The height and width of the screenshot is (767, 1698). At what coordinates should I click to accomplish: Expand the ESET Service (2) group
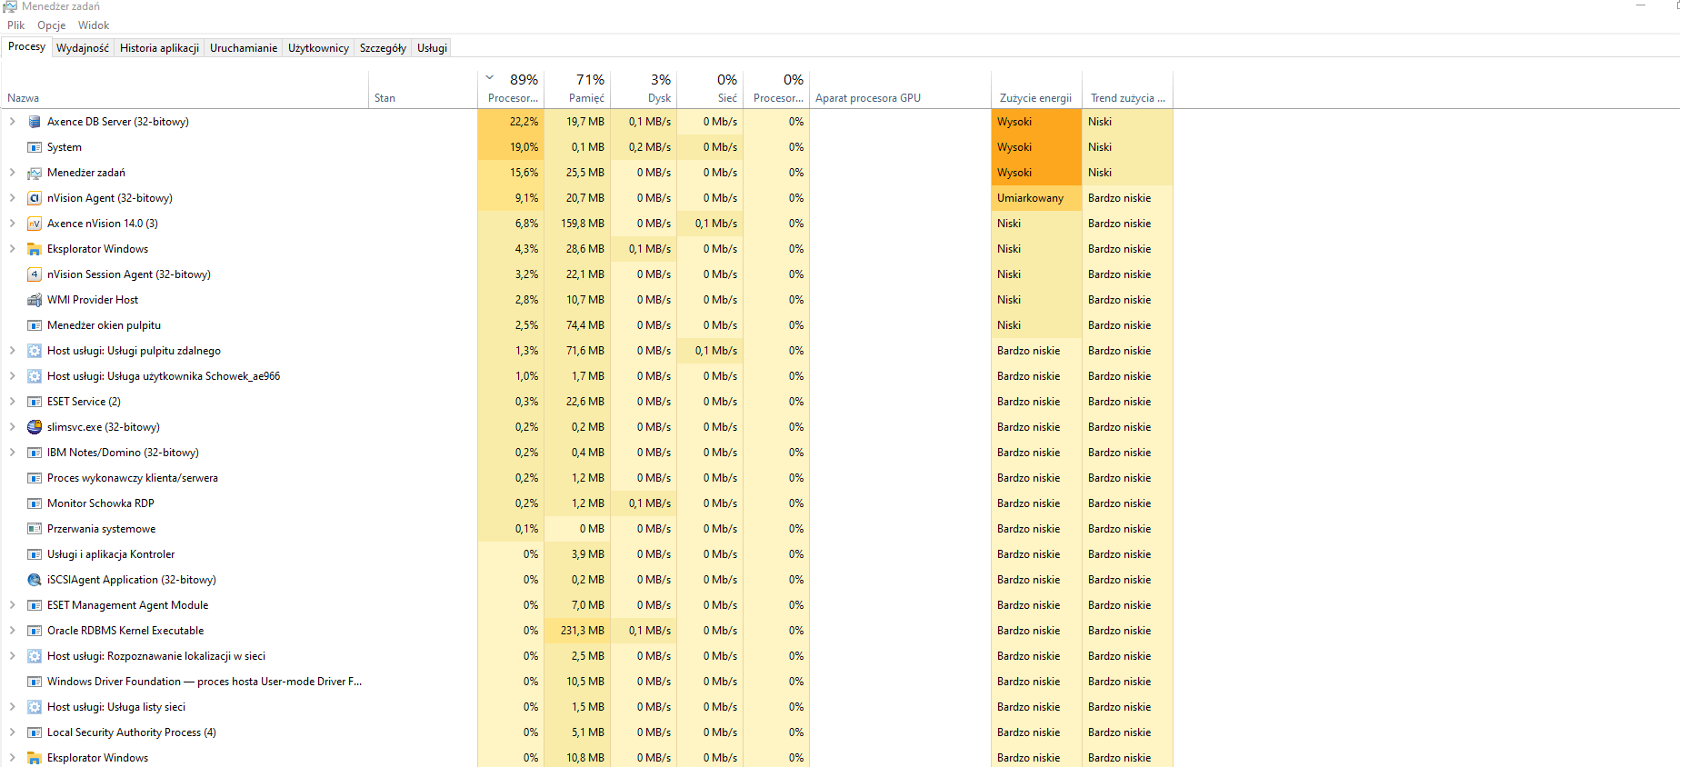tap(12, 402)
